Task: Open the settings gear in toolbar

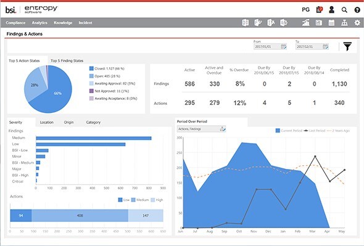Action: (357, 23)
